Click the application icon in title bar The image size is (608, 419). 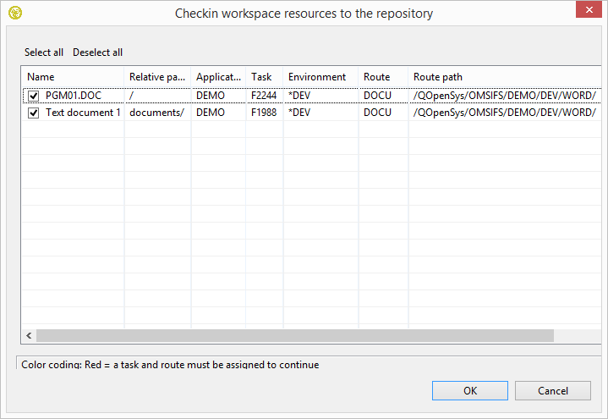click(x=14, y=13)
